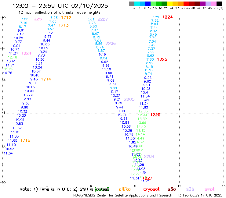
Task: Select the wave height value 12.38
Action: pyautogui.click(x=13, y=57)
